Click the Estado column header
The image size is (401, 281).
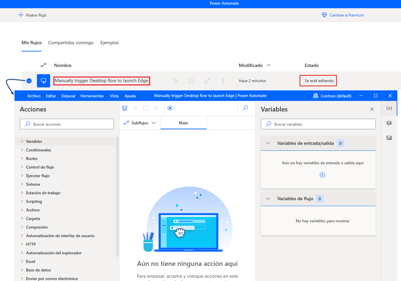pos(312,65)
